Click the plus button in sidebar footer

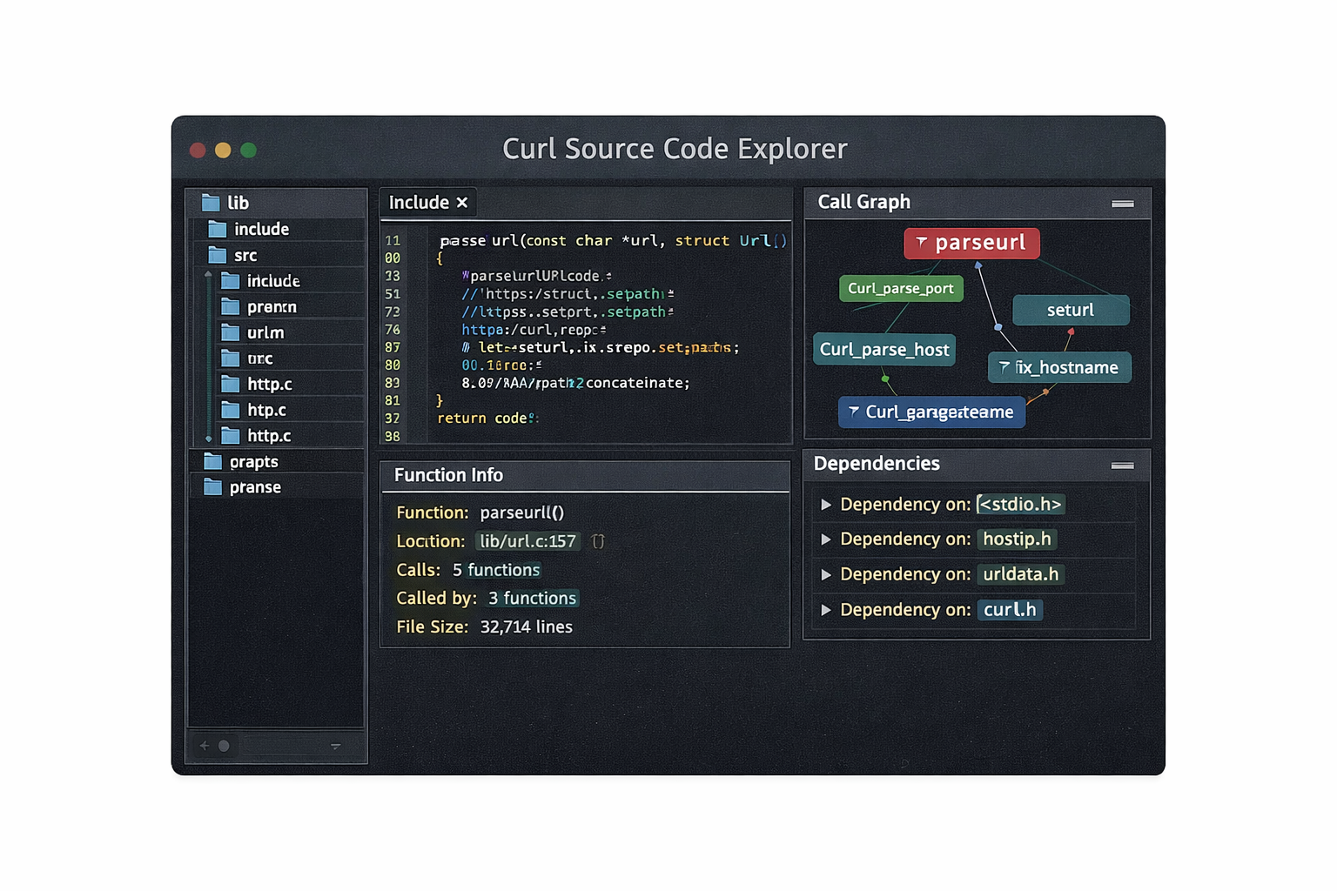(205, 746)
